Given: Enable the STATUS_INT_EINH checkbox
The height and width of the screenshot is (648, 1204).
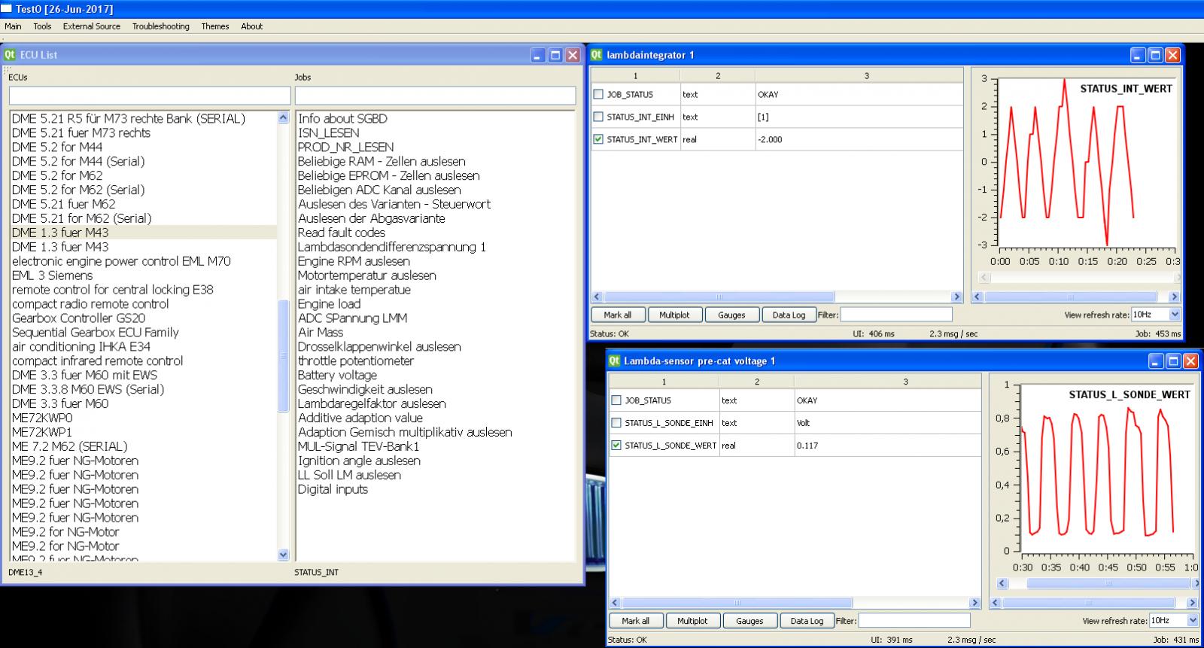Looking at the screenshot, I should (598, 117).
